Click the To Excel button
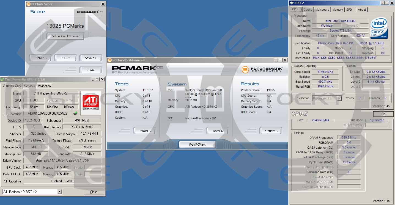 click(65, 58)
